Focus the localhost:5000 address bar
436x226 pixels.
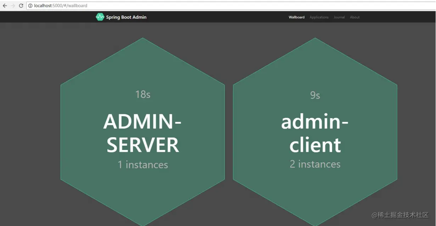click(x=231, y=6)
